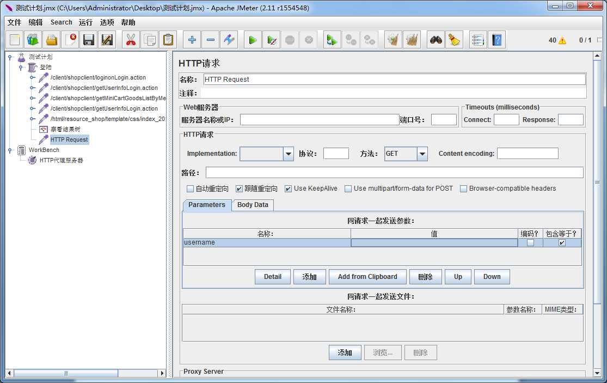
Task: Select the Parameters tab
Action: click(x=207, y=205)
